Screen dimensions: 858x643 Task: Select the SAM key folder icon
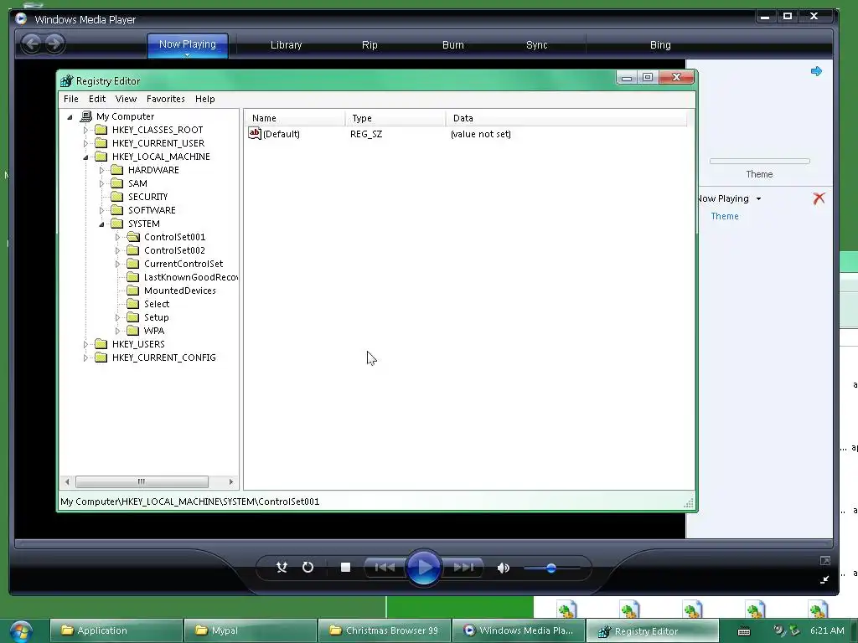coord(116,183)
